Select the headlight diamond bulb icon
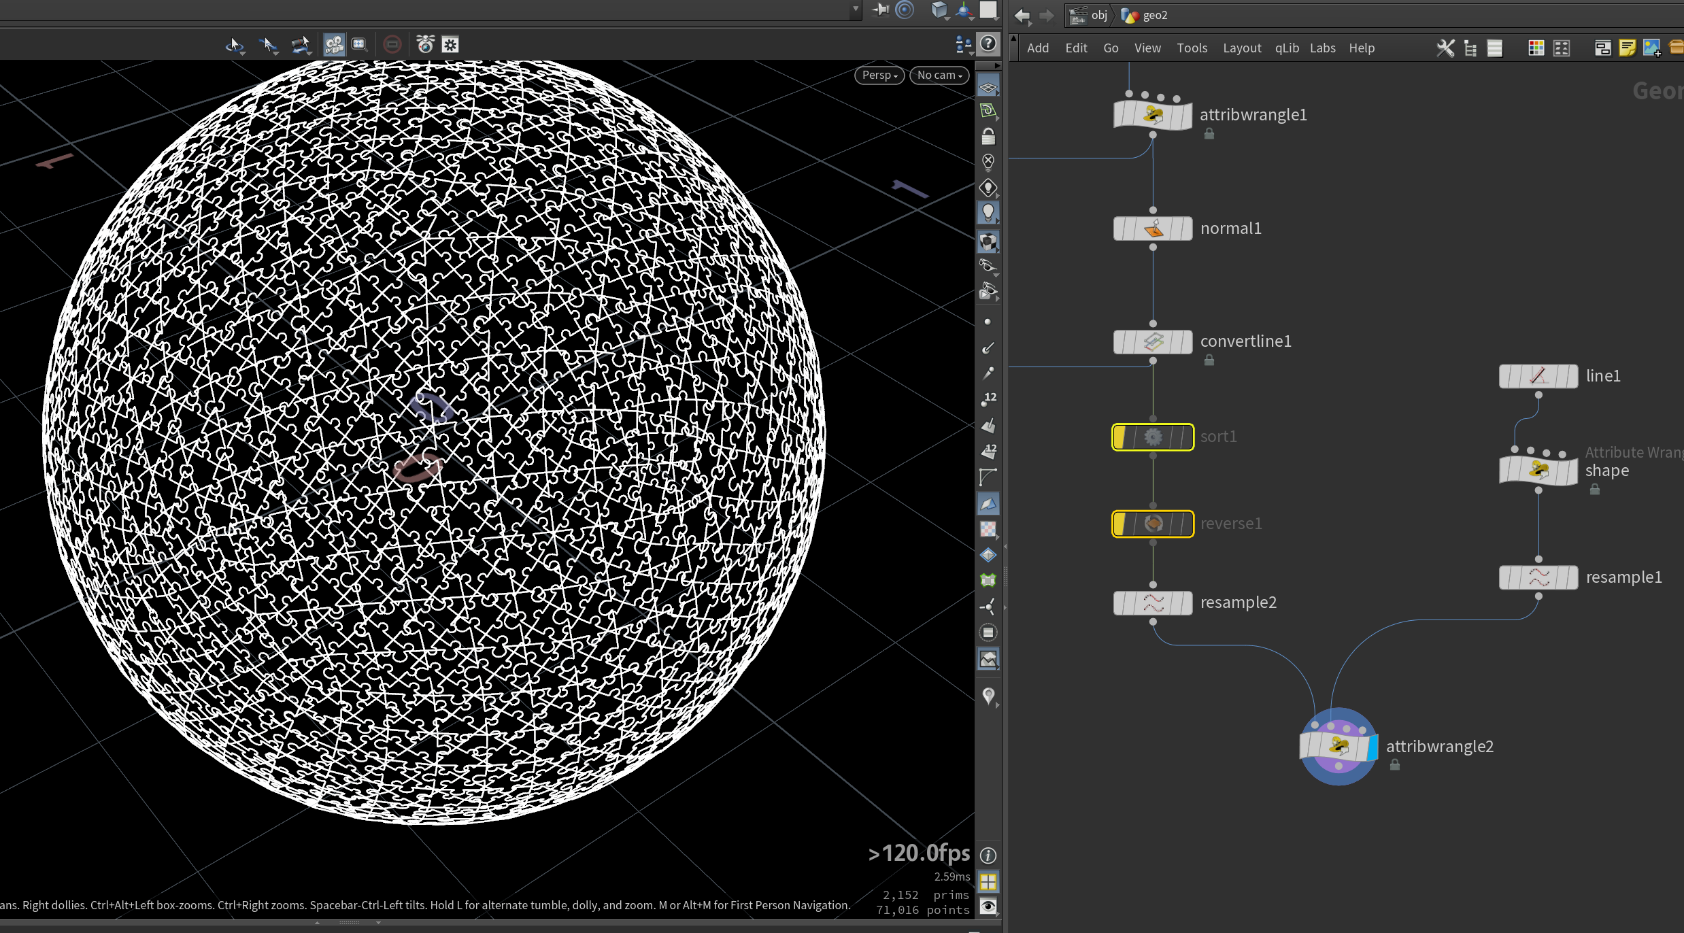Viewport: 1684px width, 933px height. coord(988,188)
